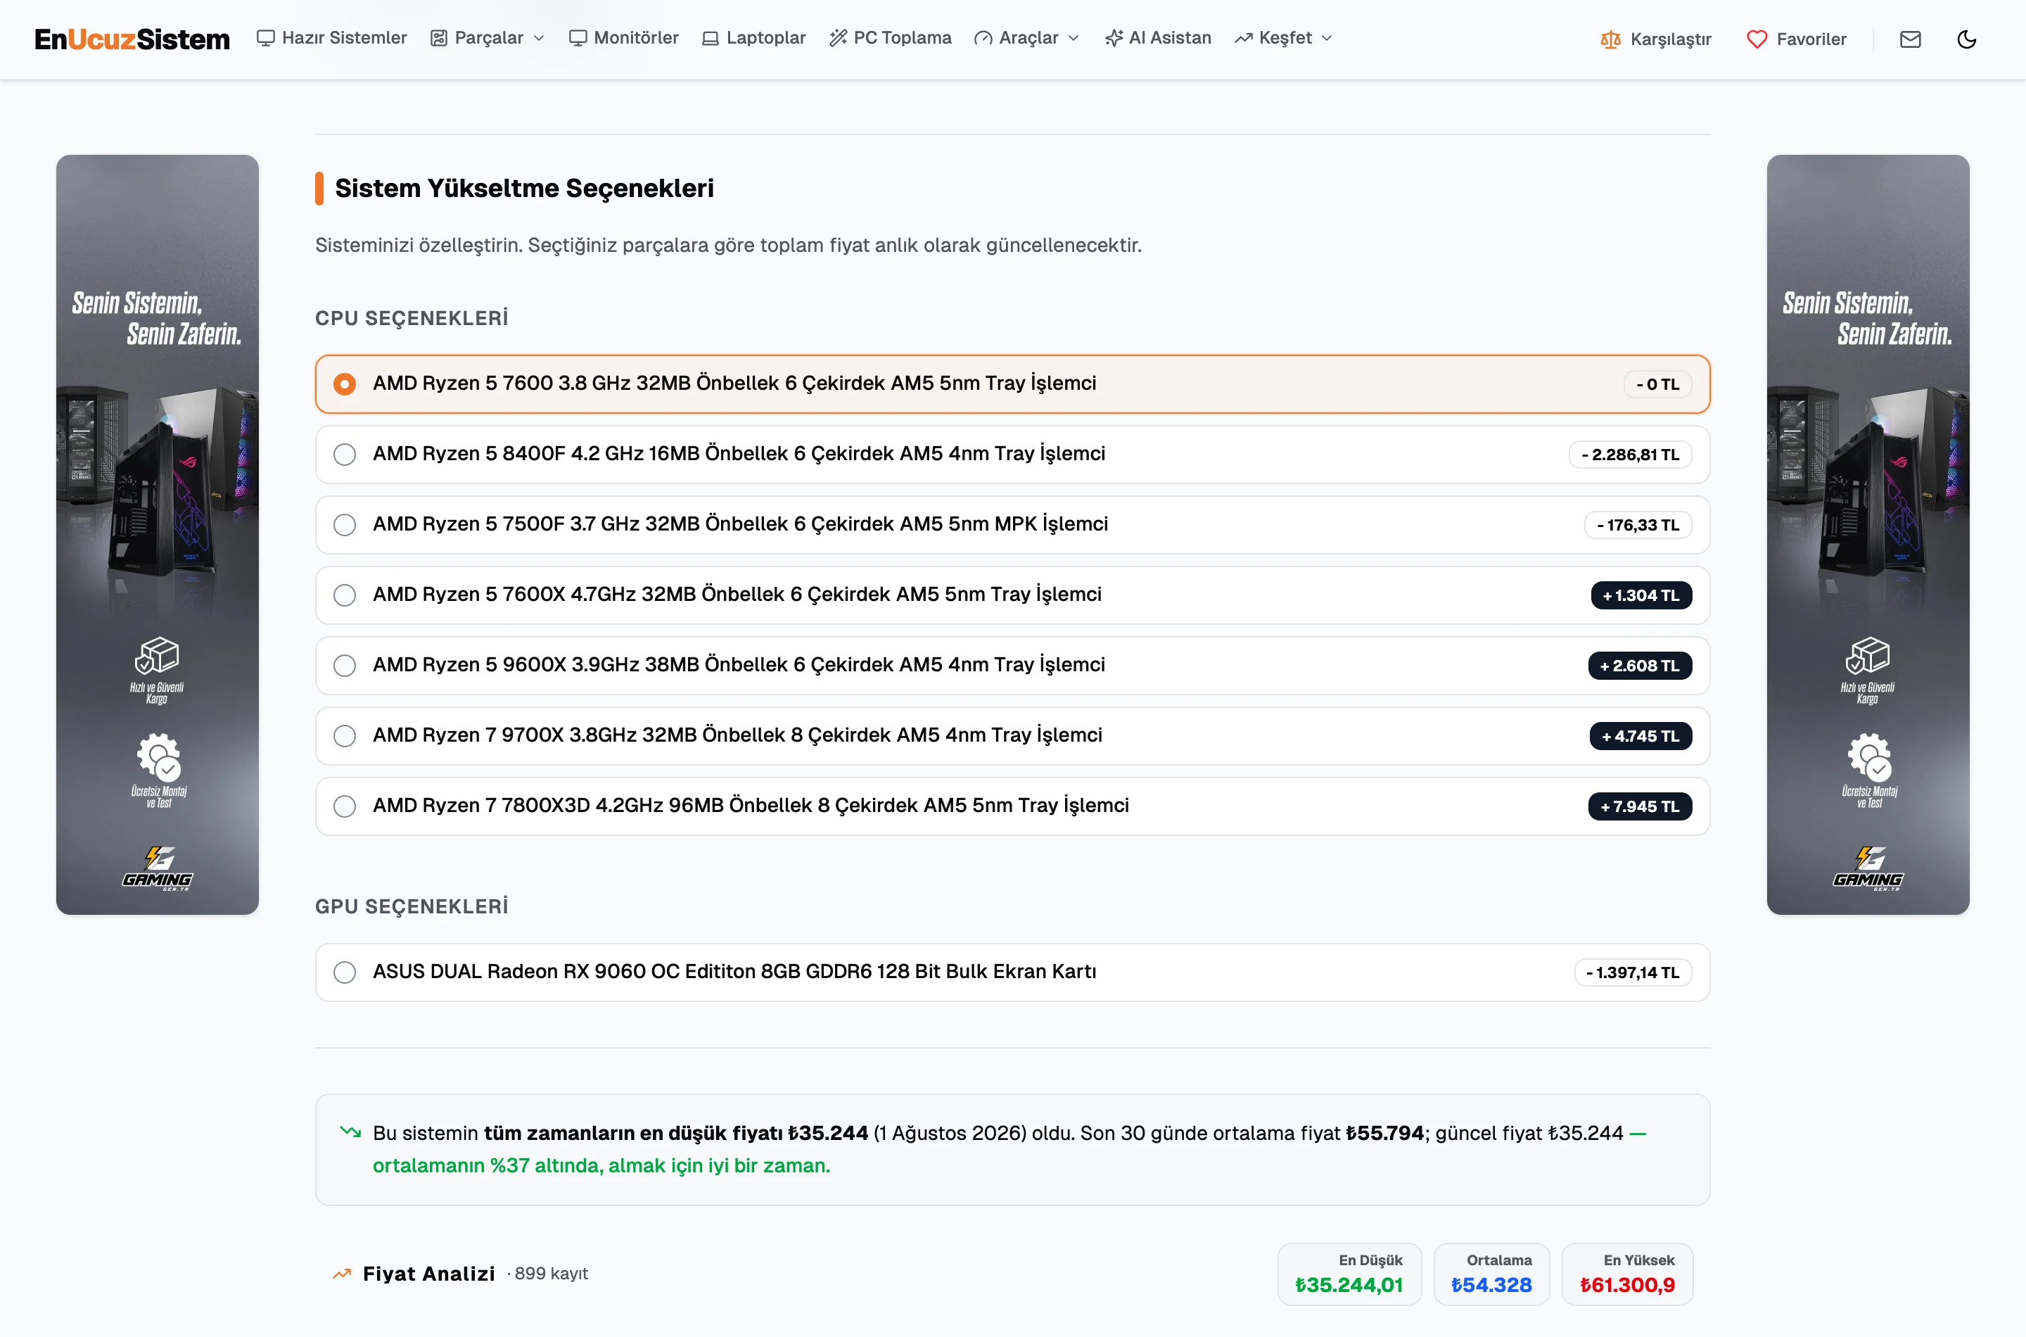2026x1337 pixels.
Task: Click the Sistem Yükseltme Seçenekleri heading
Action: [524, 189]
